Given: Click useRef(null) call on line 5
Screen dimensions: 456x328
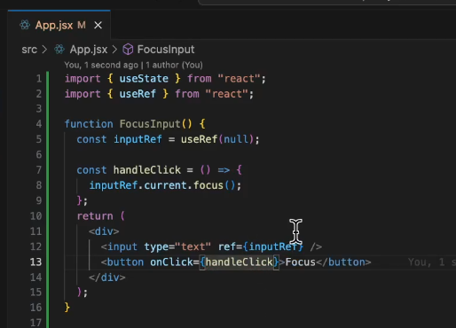Looking at the screenshot, I should [217, 139].
